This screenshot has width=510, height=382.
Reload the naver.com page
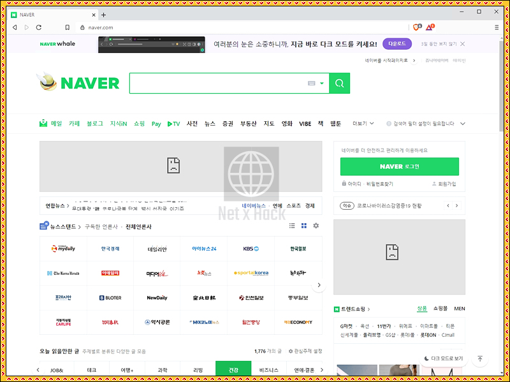(x=39, y=27)
